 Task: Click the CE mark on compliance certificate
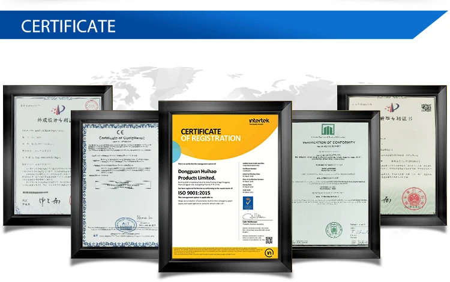(120, 132)
